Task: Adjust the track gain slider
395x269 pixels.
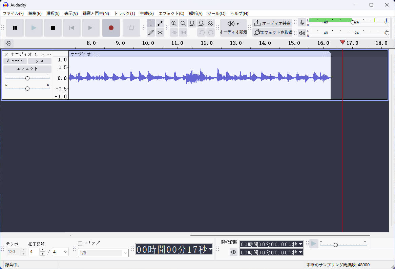Action: pyautogui.click(x=27, y=78)
